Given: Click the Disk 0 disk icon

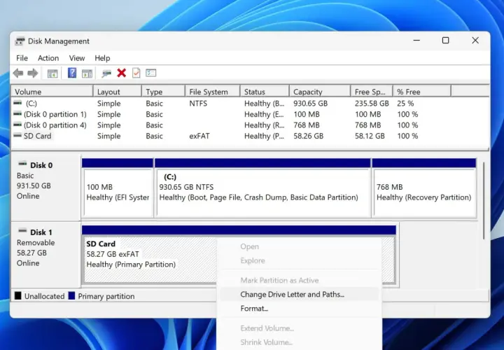Looking at the screenshot, I should coord(22,164).
